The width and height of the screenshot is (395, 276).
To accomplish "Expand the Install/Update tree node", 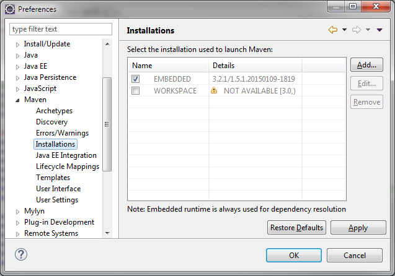I will click(17, 45).
